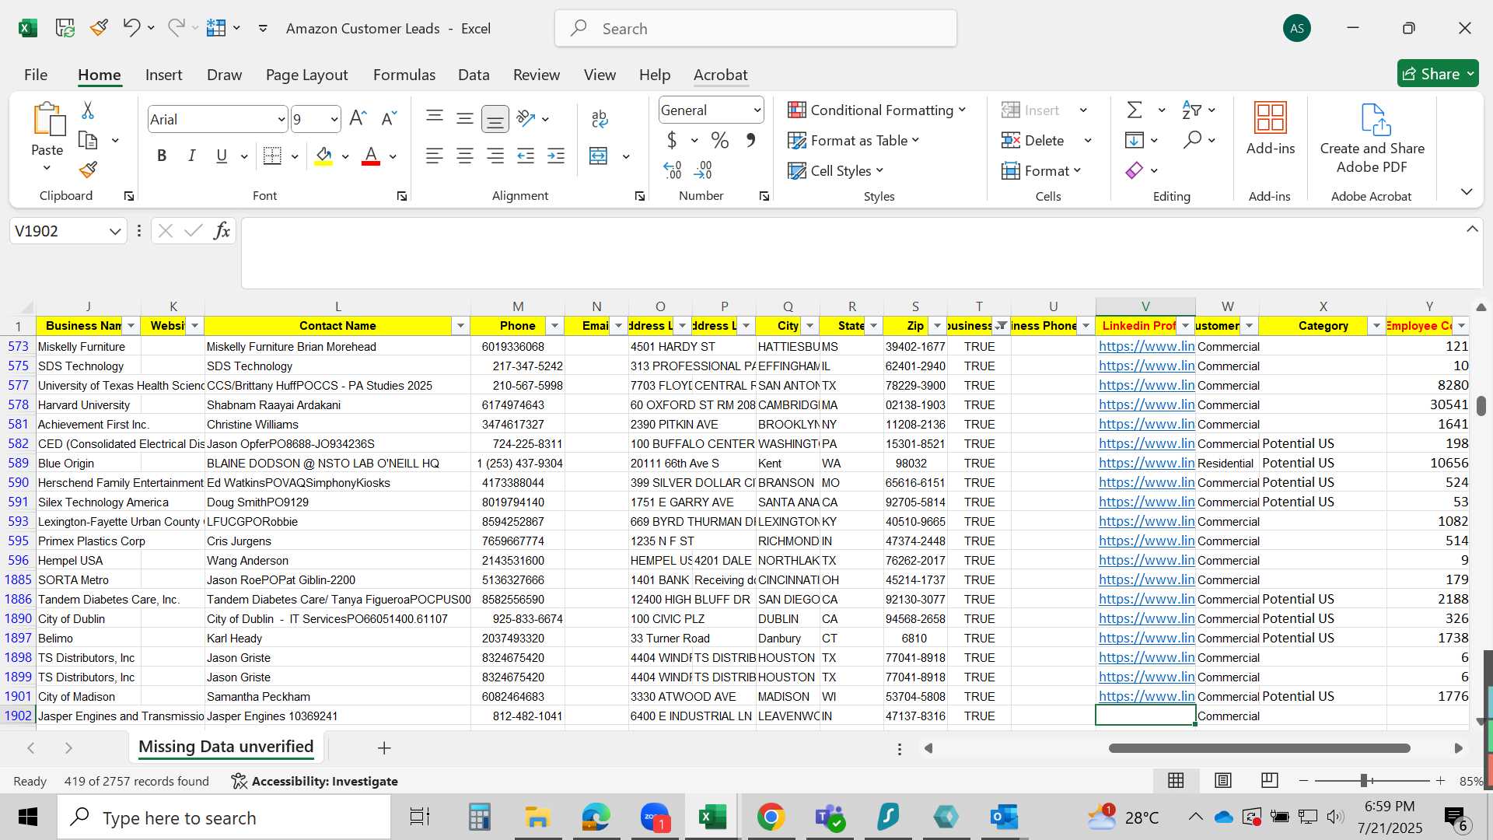Click the Fill down icon
This screenshot has width=1493, height=840.
click(1135, 140)
